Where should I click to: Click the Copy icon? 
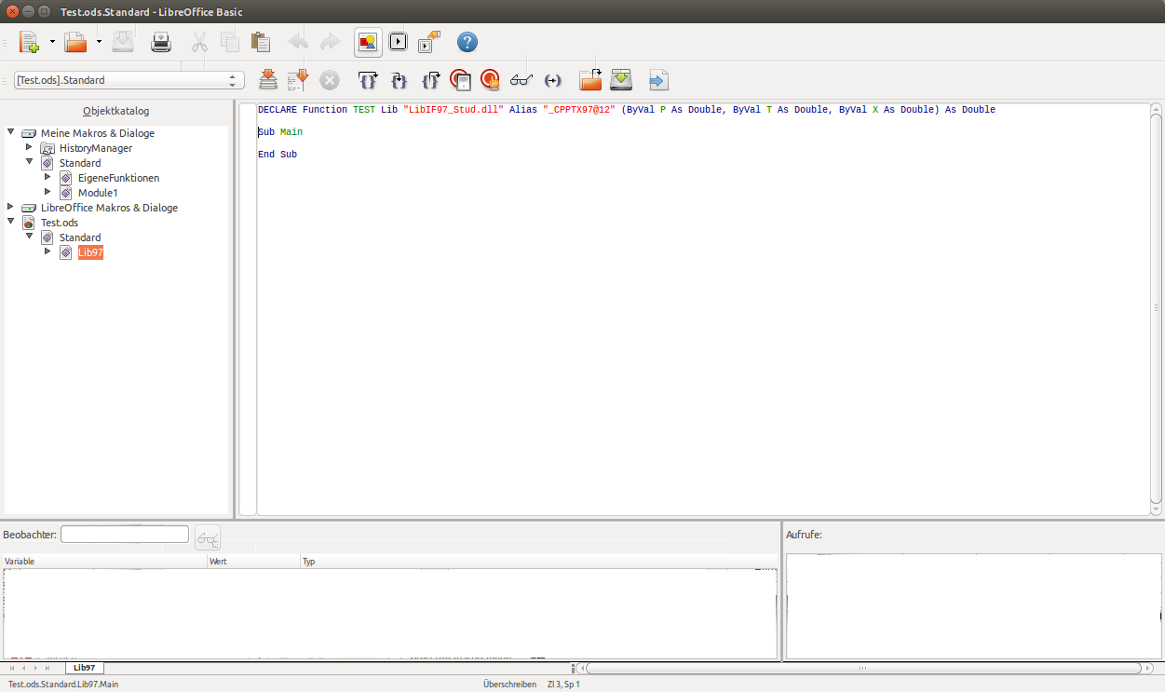coord(230,42)
